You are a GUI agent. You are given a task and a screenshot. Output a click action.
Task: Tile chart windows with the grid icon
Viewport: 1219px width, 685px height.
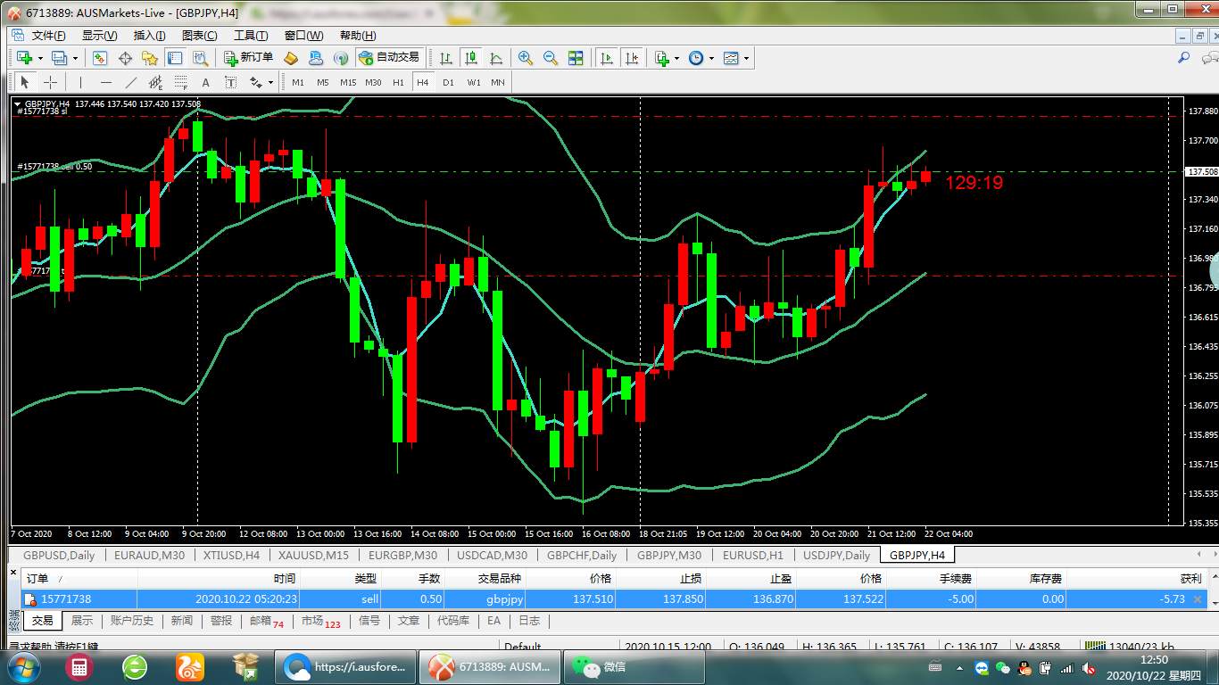click(x=576, y=58)
